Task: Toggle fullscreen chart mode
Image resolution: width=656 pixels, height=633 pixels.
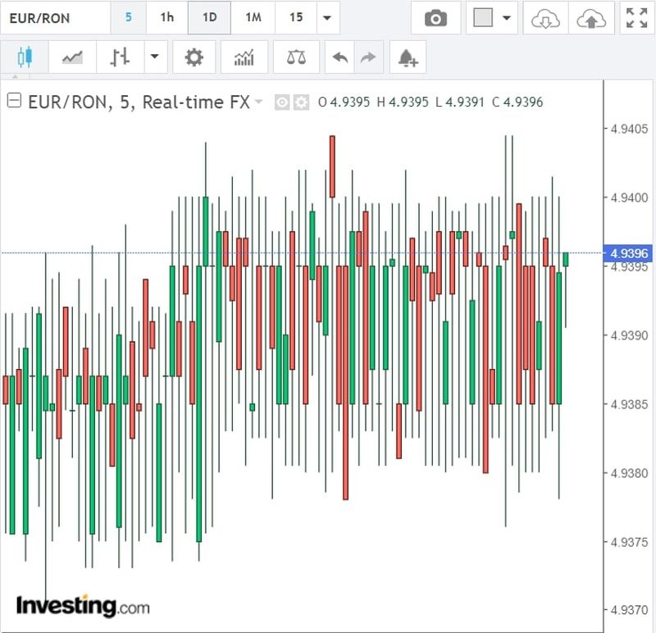Action: pyautogui.click(x=635, y=18)
